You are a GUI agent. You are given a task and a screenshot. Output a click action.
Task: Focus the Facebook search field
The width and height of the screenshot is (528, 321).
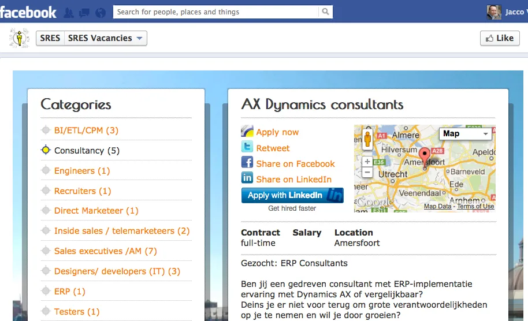pos(216,12)
